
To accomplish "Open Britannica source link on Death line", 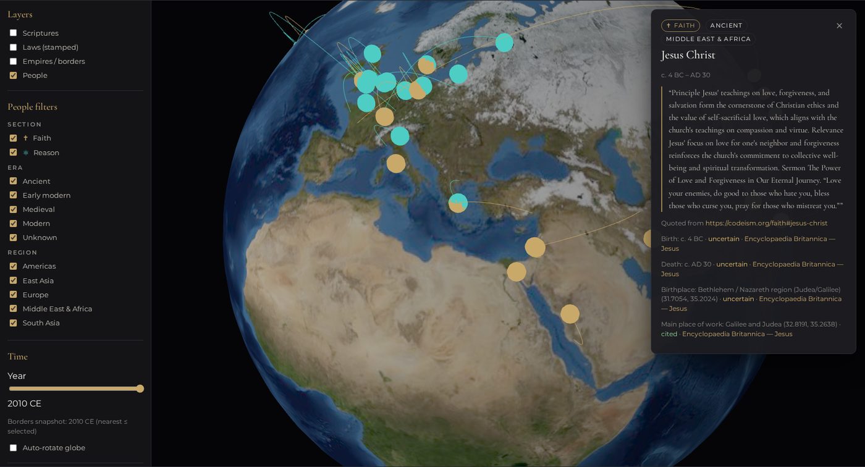I will pos(752,269).
